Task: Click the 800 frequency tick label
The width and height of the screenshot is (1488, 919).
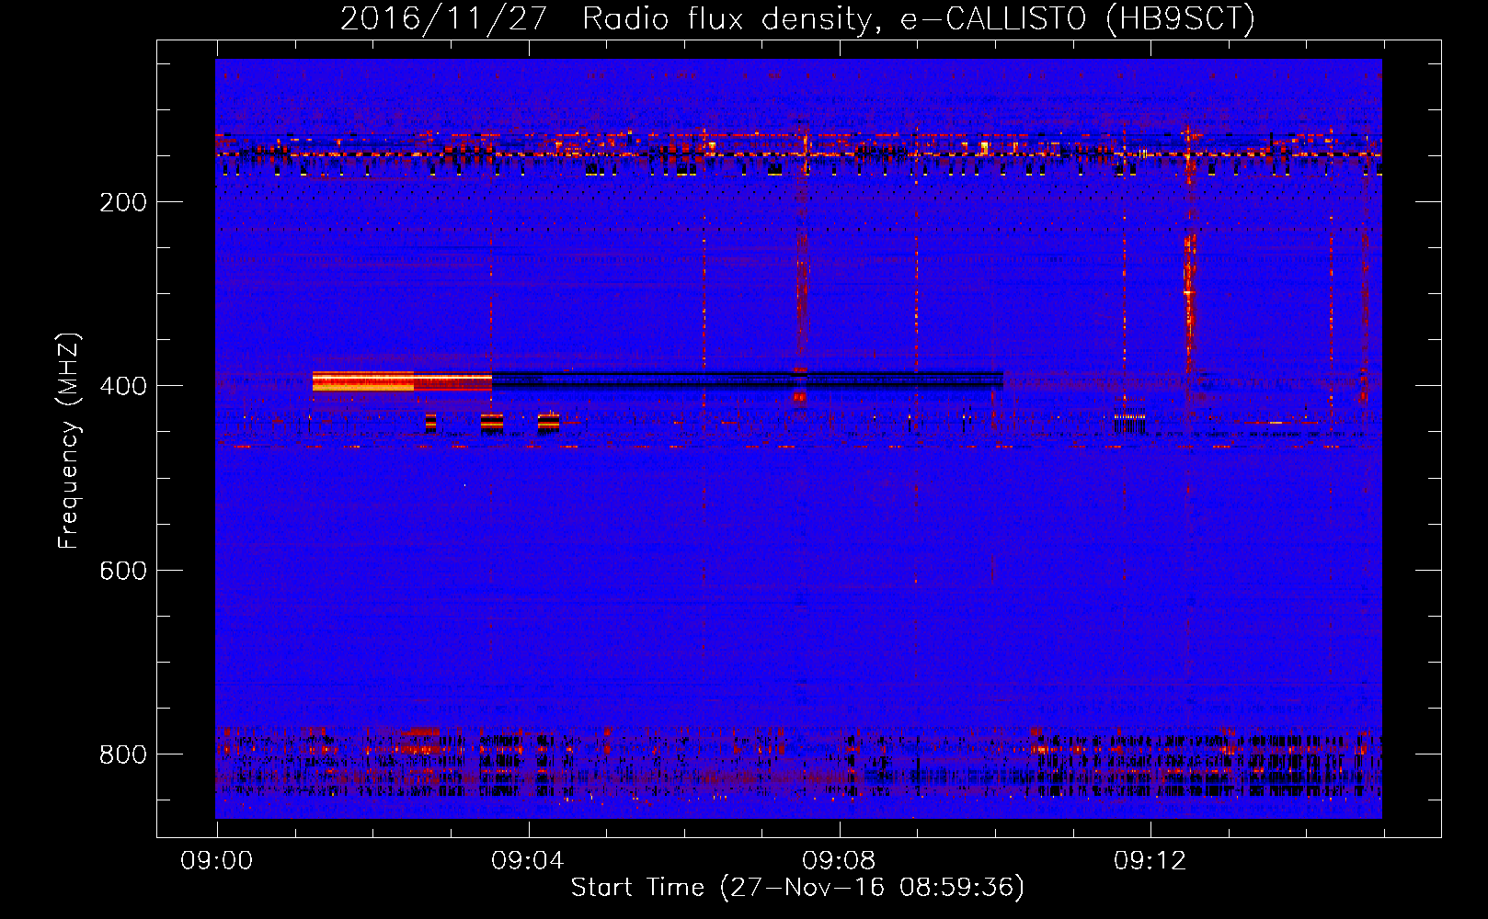Action: pos(123,754)
